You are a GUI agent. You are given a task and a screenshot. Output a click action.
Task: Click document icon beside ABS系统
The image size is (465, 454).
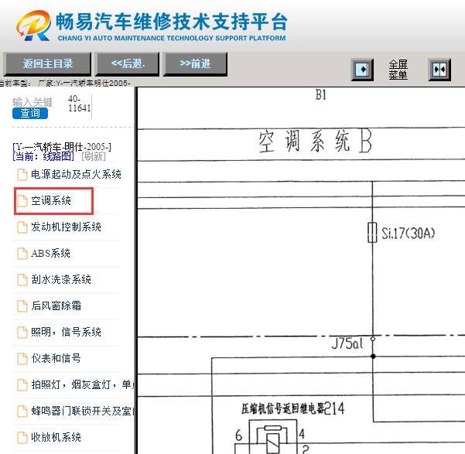click(22, 253)
